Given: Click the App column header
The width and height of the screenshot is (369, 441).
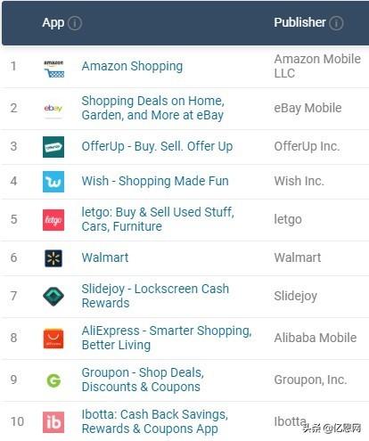Looking at the screenshot, I should (x=53, y=23).
